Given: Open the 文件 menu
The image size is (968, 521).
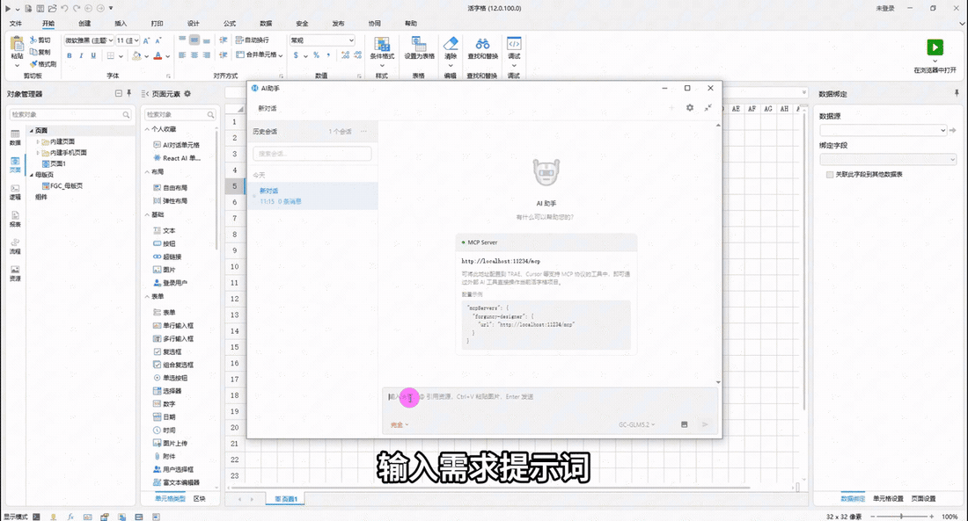Looking at the screenshot, I should (x=16, y=24).
